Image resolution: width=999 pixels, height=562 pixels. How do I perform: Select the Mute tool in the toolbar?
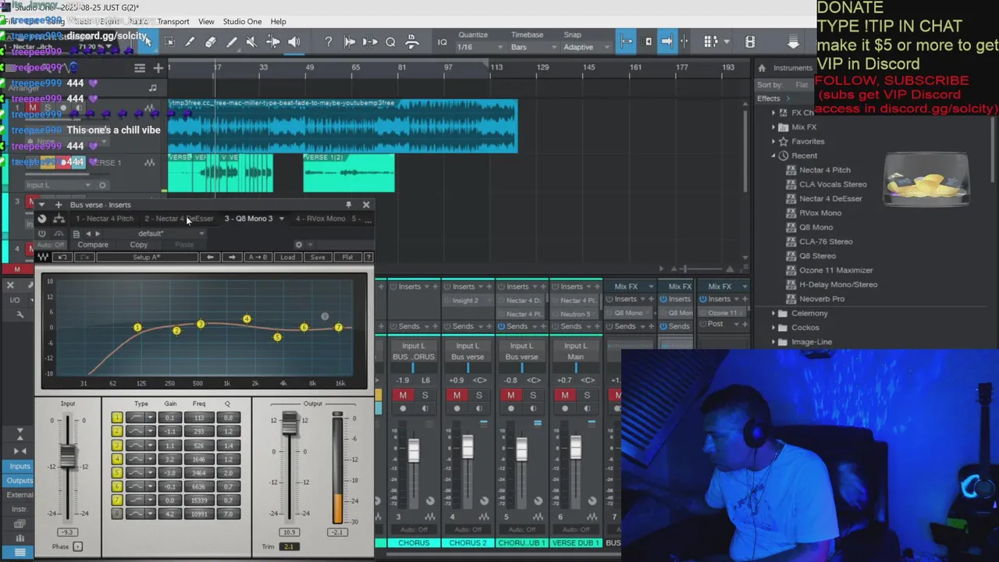coord(251,41)
